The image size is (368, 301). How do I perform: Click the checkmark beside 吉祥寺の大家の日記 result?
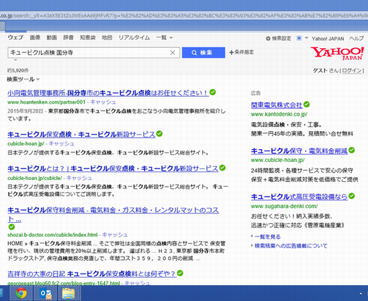coord(180,273)
